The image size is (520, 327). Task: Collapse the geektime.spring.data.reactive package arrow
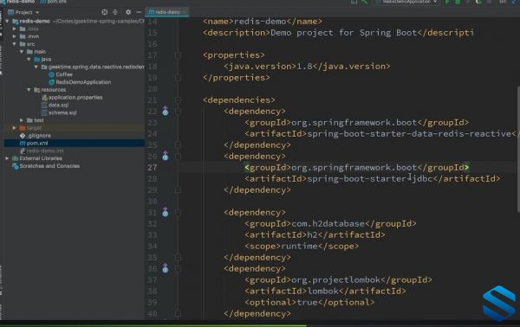[x=36, y=67]
